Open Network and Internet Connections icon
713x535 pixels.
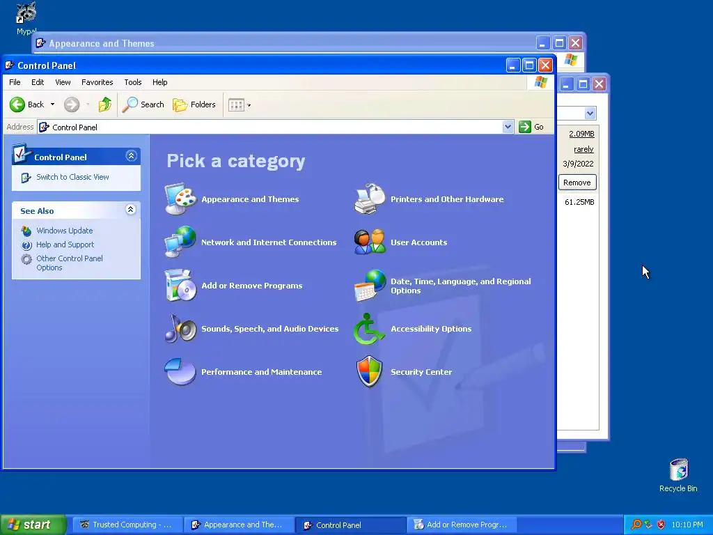click(180, 242)
